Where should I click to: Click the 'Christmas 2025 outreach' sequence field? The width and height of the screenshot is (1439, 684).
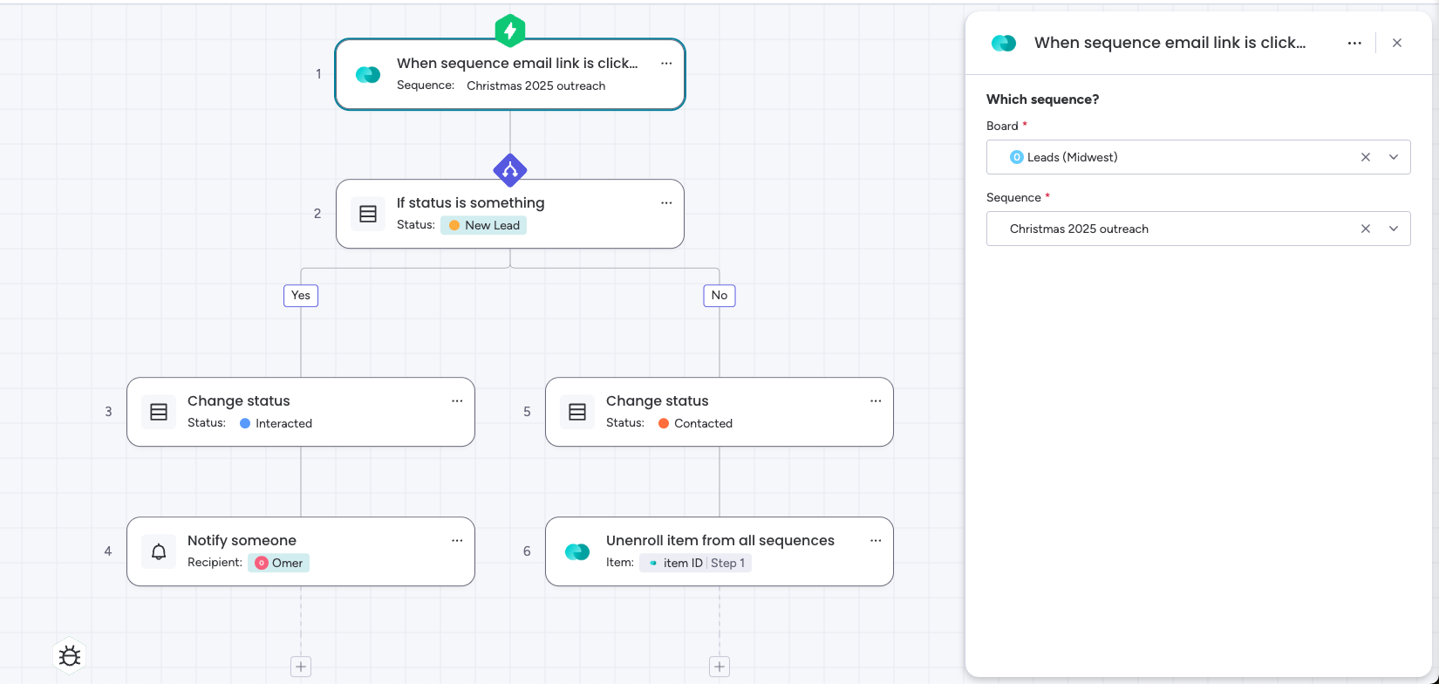click(1198, 229)
